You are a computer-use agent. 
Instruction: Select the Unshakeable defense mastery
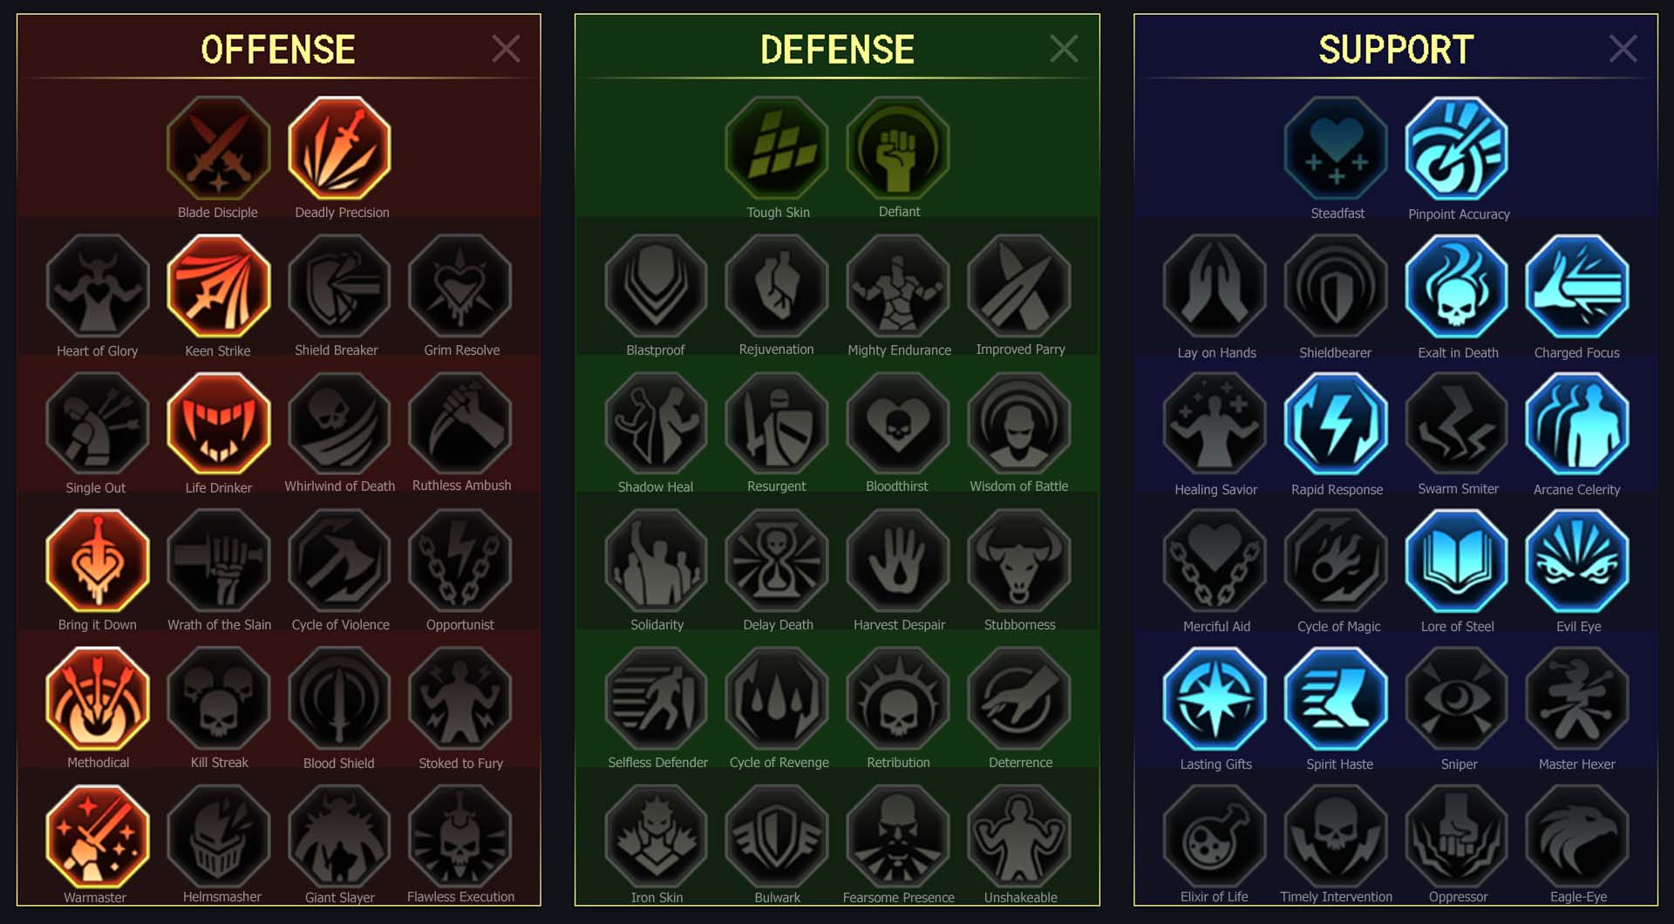click(x=1018, y=836)
